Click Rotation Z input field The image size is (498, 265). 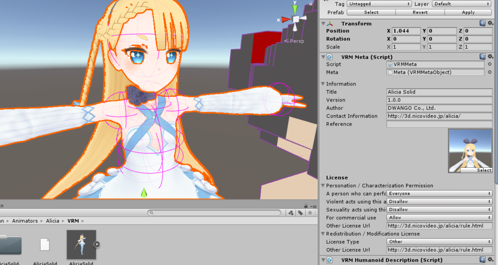pyautogui.click(x=478, y=39)
